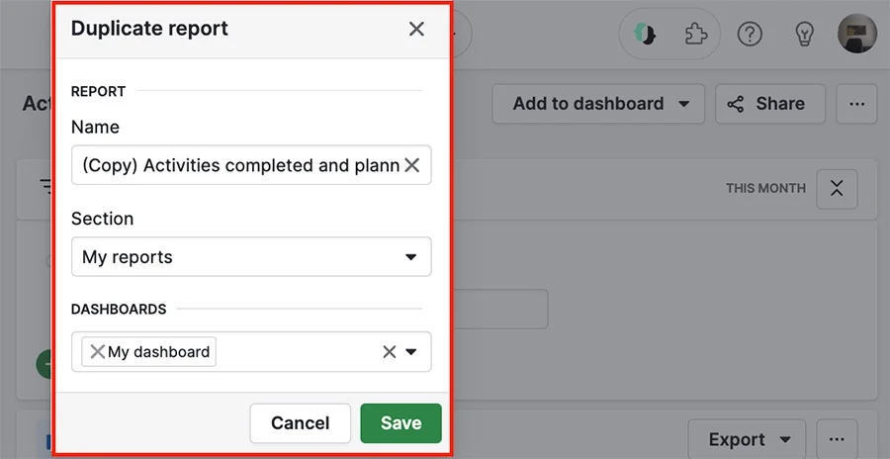Open more options beside Share
The height and width of the screenshot is (459, 890).
pos(856,104)
